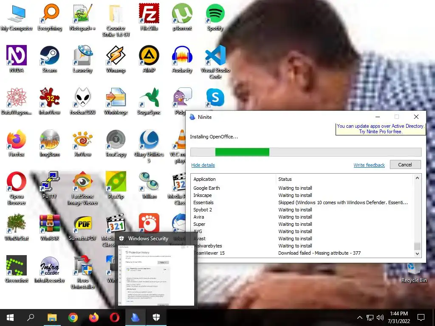The image size is (435, 326).
Task: Select the foobar2000 desktop shortcut
Action: 82,101
